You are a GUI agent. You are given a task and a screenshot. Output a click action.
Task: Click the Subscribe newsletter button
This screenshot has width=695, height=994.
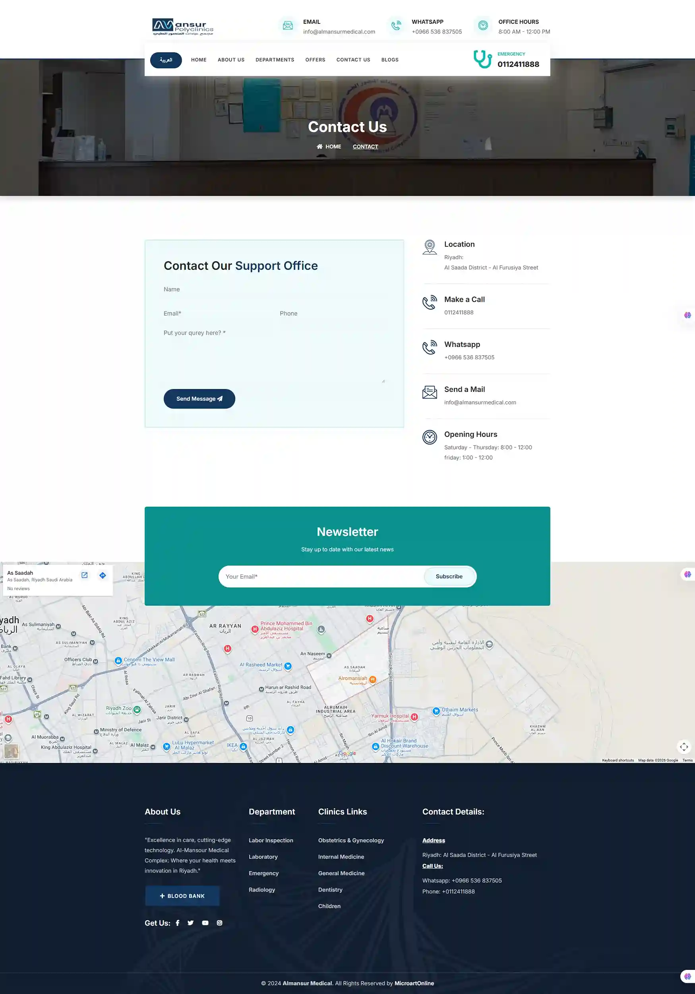(x=449, y=576)
